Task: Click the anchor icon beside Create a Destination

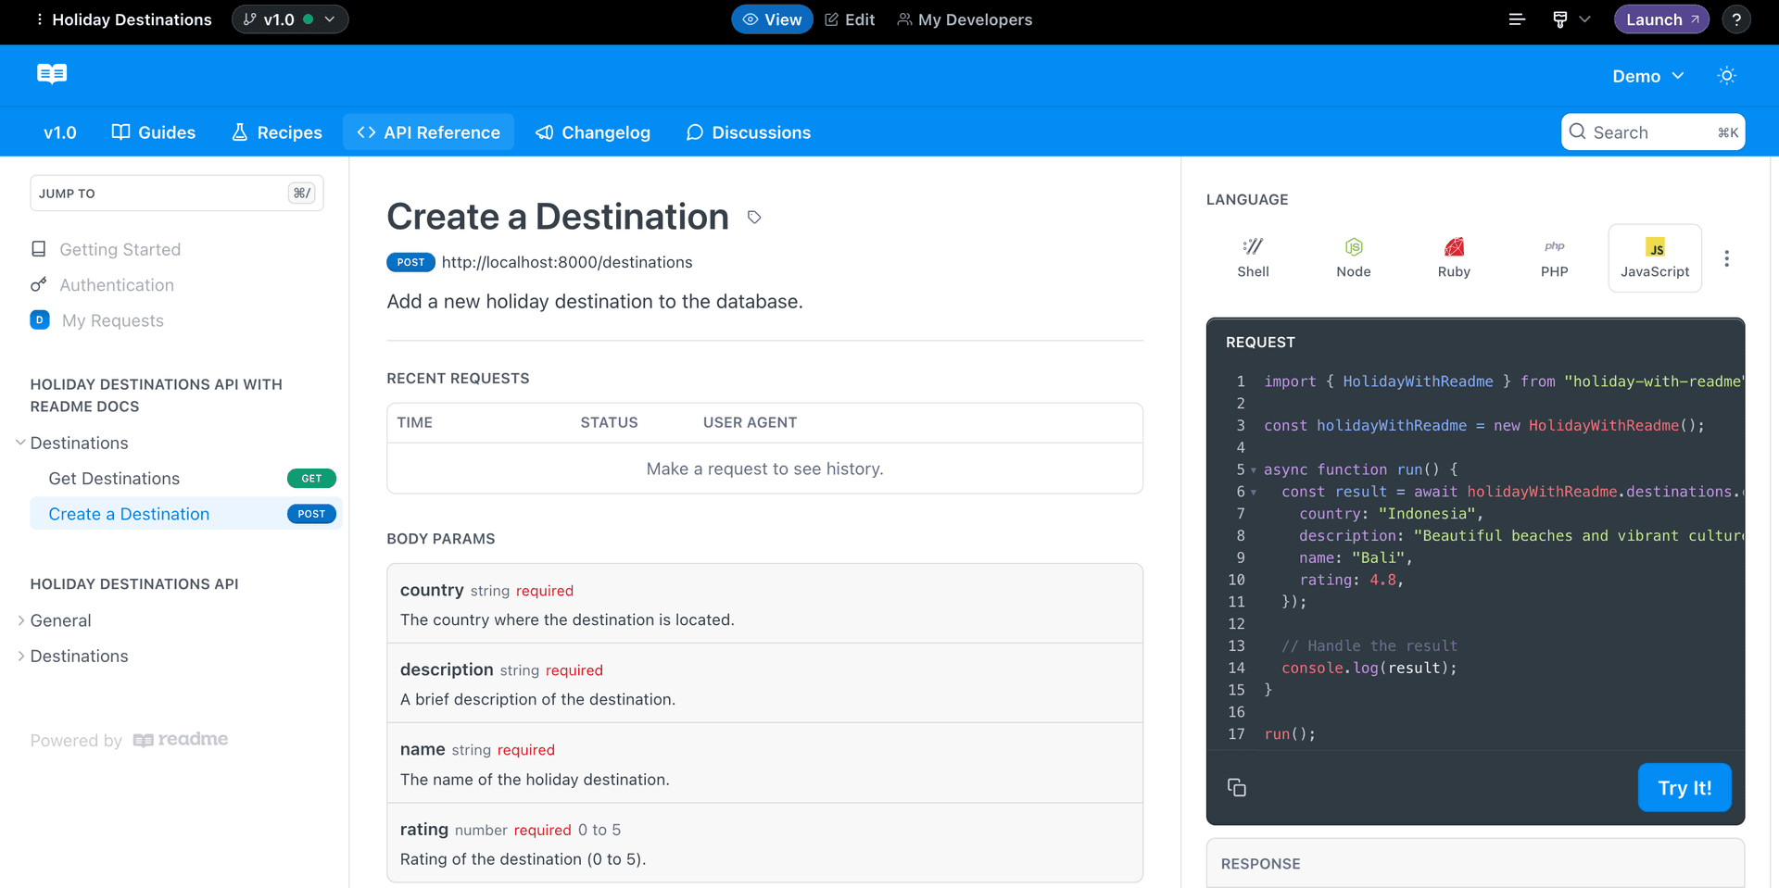Action: tap(753, 218)
